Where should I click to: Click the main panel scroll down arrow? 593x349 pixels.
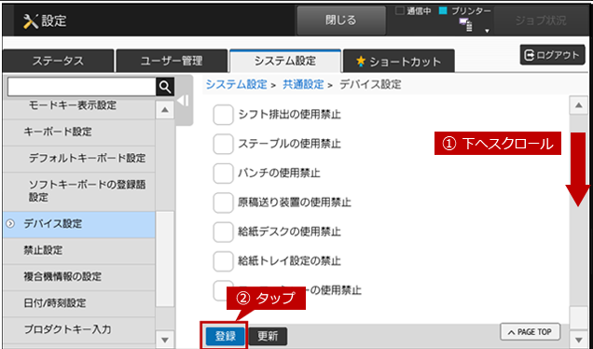[x=578, y=340]
